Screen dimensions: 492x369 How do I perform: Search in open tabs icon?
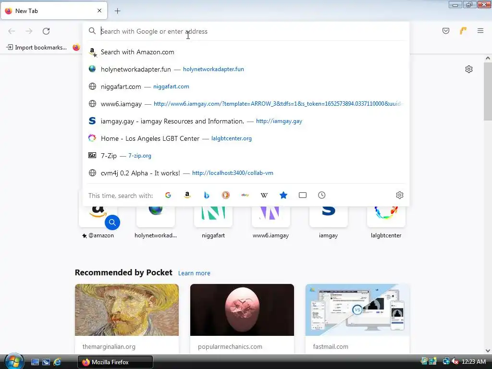coord(303,195)
